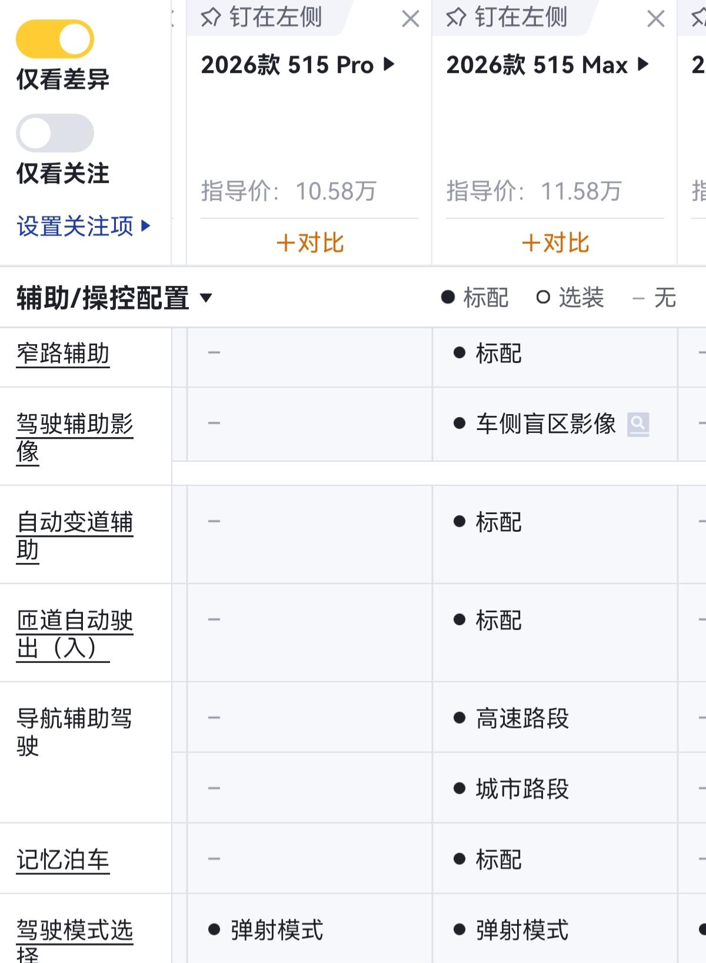Open 辅助/操控配置 section dropdown
The height and width of the screenshot is (963, 706).
(206, 298)
